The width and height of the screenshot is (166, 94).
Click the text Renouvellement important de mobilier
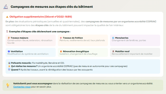[132, 54]
